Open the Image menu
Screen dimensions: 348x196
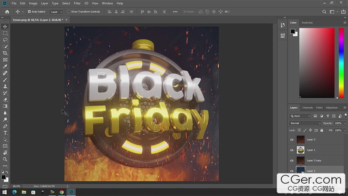tap(33, 3)
